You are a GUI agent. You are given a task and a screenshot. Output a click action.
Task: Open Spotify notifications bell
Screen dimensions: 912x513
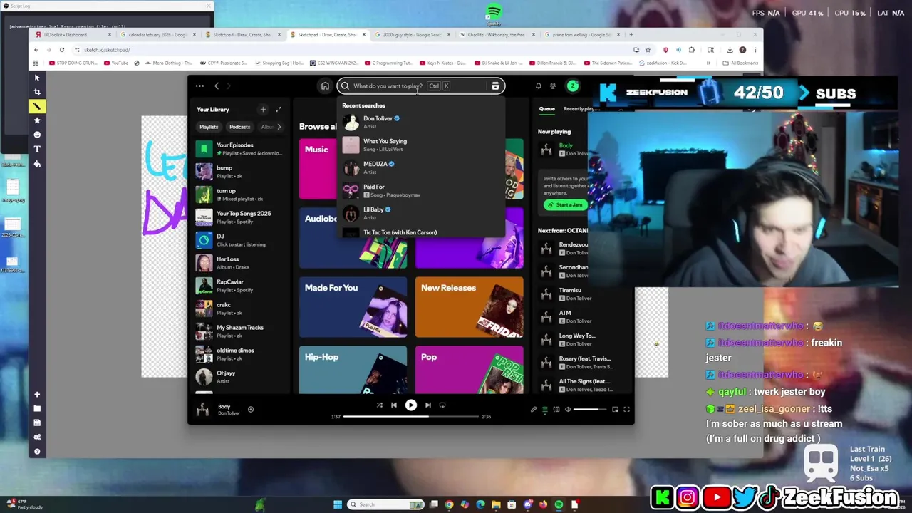(538, 86)
